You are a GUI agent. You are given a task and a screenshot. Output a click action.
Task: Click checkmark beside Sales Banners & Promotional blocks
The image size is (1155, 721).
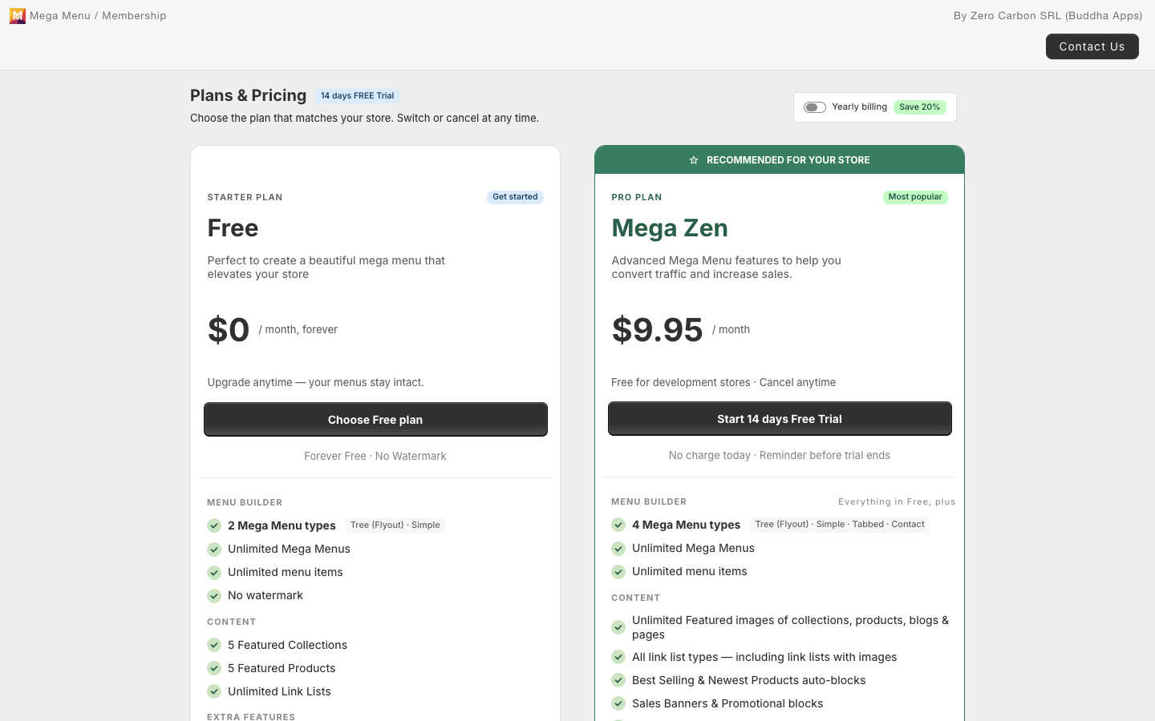[618, 703]
